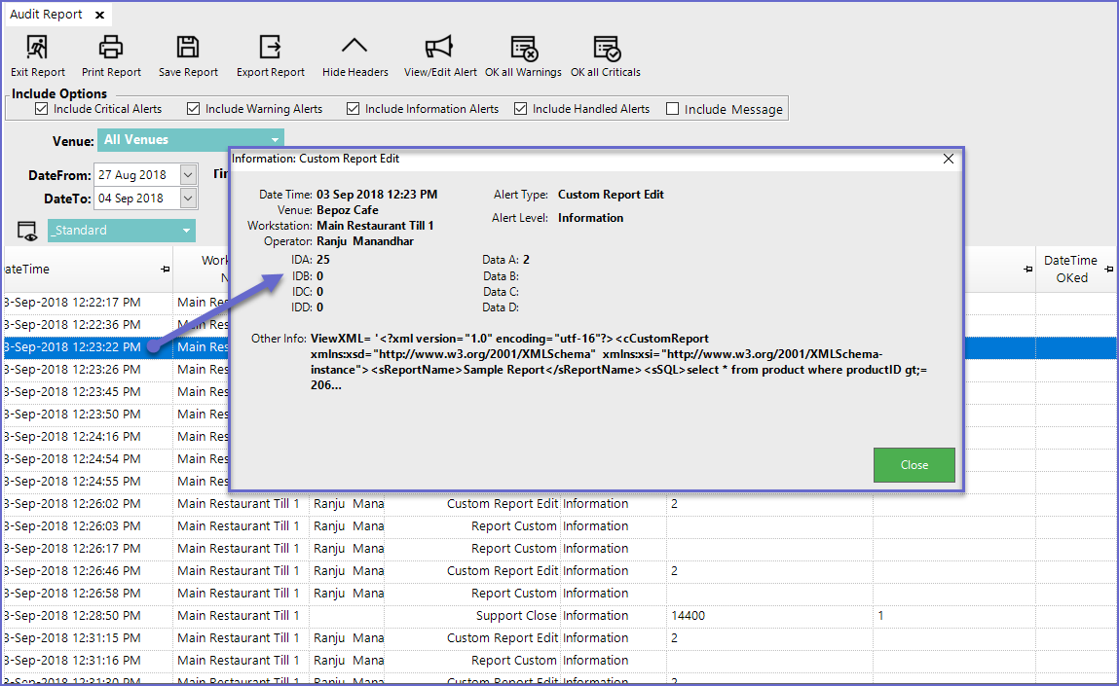This screenshot has height=686, width=1119.
Task: Select the Audit Report tab
Action: click(x=45, y=15)
